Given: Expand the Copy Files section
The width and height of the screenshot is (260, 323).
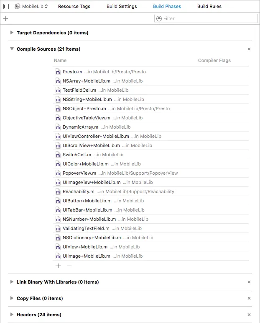Looking at the screenshot, I should 12,298.
